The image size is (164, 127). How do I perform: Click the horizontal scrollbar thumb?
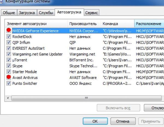click(x=86, y=98)
